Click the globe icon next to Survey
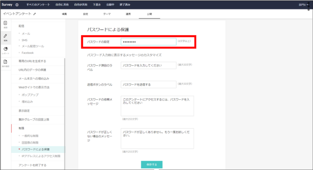 click(x=17, y=5)
